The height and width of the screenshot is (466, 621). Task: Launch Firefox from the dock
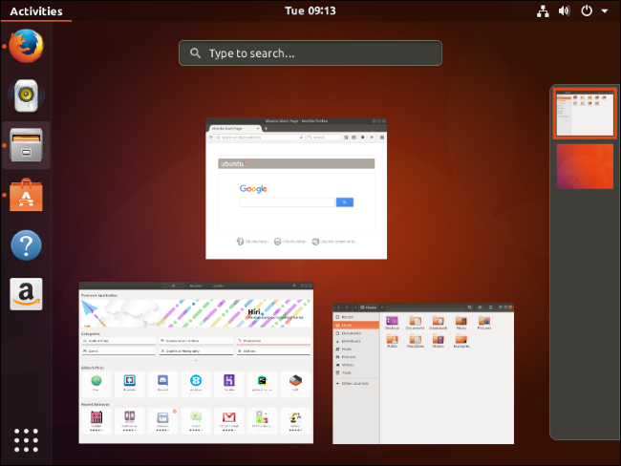tap(27, 45)
